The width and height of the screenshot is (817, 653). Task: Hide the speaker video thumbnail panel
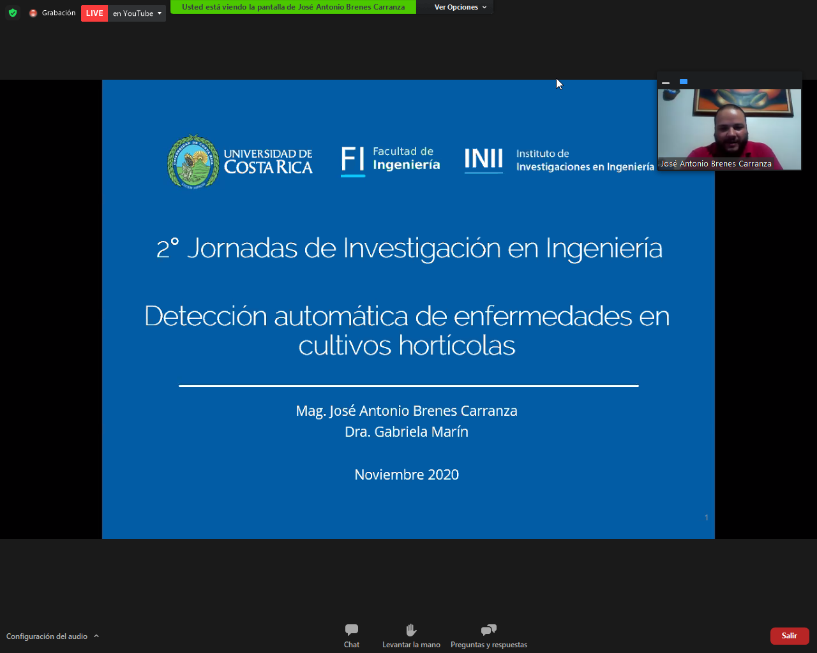666,82
